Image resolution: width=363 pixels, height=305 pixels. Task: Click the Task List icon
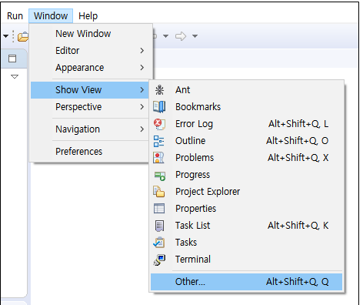pyautogui.click(x=159, y=226)
